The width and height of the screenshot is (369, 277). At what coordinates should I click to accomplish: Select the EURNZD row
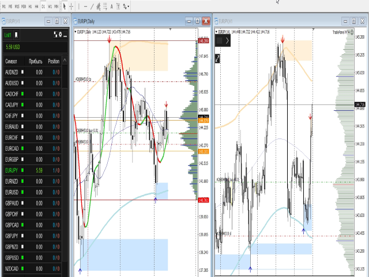tap(32, 181)
